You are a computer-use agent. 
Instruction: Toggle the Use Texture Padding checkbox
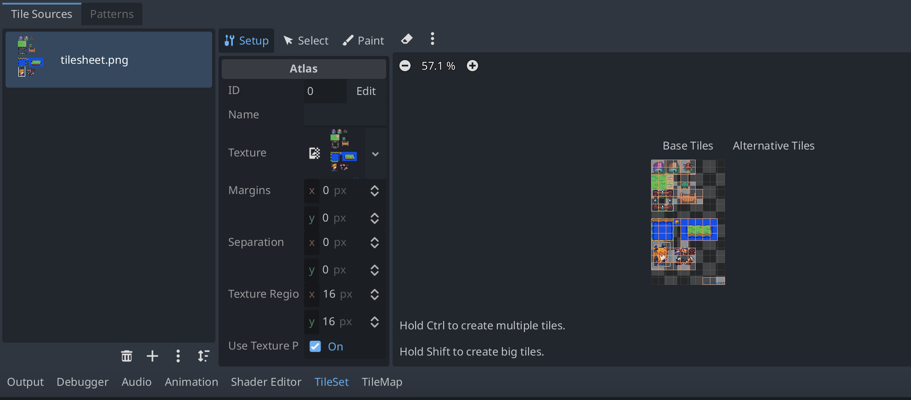click(x=315, y=346)
